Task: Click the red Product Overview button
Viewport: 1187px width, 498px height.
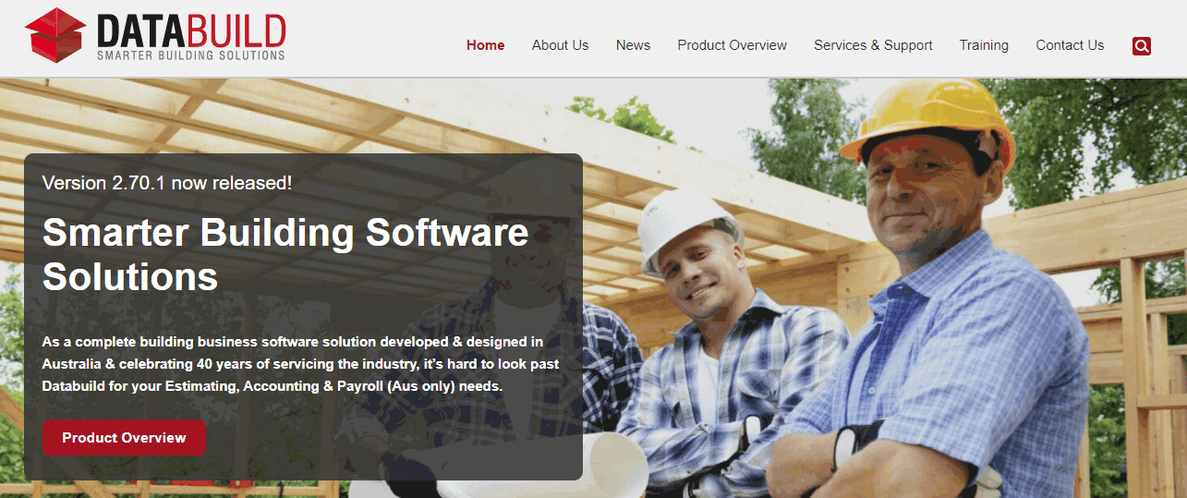Action: click(124, 438)
